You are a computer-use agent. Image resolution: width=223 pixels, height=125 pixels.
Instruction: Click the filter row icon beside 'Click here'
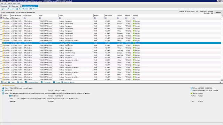point(1,18)
